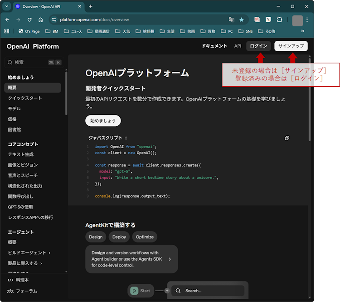Show more bookmarks with the overflow chevron
Screen dimensions: 340x302
tap(302, 31)
